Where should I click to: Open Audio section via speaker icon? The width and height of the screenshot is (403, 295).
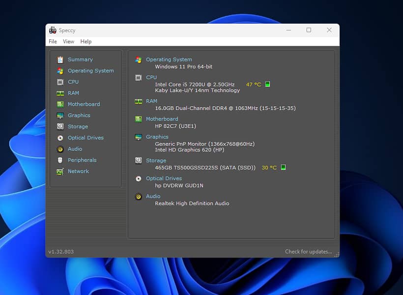(60, 149)
